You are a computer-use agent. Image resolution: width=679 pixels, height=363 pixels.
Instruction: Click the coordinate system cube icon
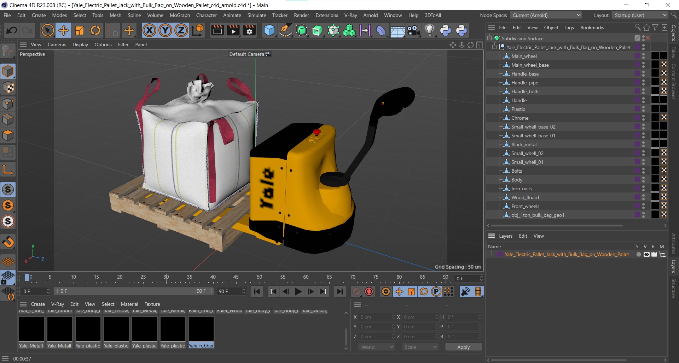[198, 30]
